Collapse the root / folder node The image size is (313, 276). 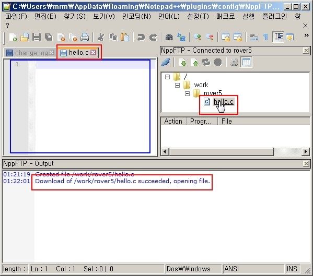168,77
